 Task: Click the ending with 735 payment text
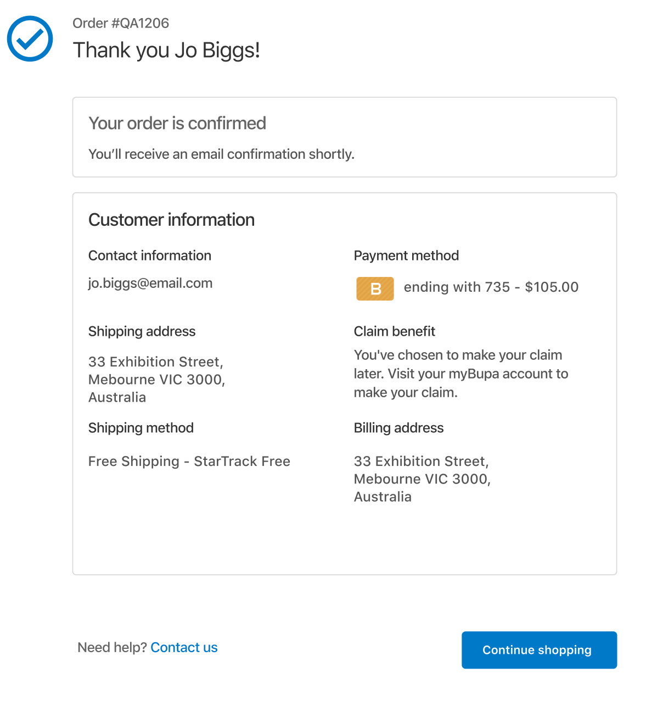[491, 287]
